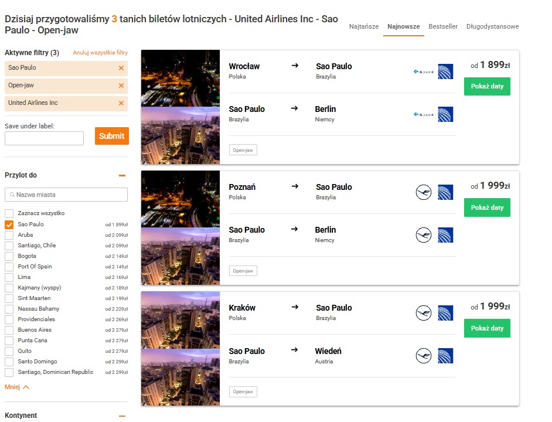Click the Lufthansa logo on Poznań flight
The image size is (552, 422).
click(424, 192)
